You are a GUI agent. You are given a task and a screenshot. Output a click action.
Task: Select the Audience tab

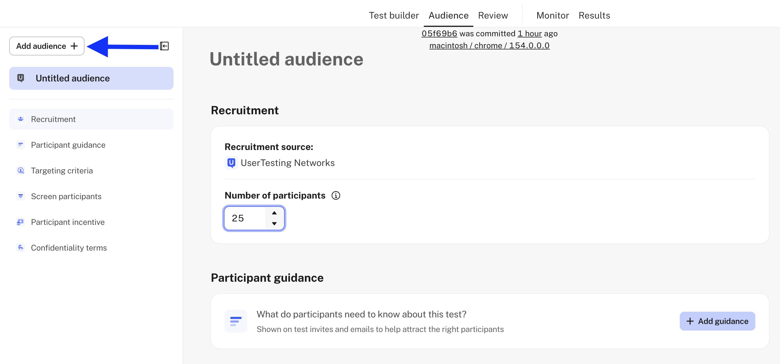tap(448, 15)
